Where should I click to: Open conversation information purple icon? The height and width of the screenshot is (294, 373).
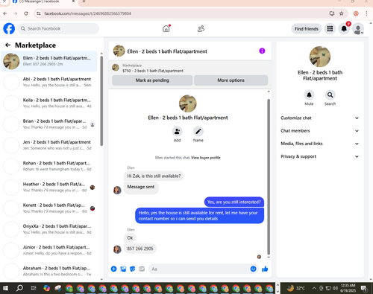(262, 51)
